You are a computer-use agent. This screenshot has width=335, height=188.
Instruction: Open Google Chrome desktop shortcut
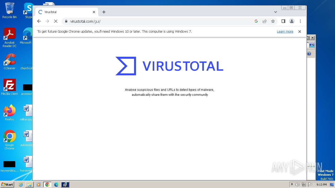click(x=9, y=140)
